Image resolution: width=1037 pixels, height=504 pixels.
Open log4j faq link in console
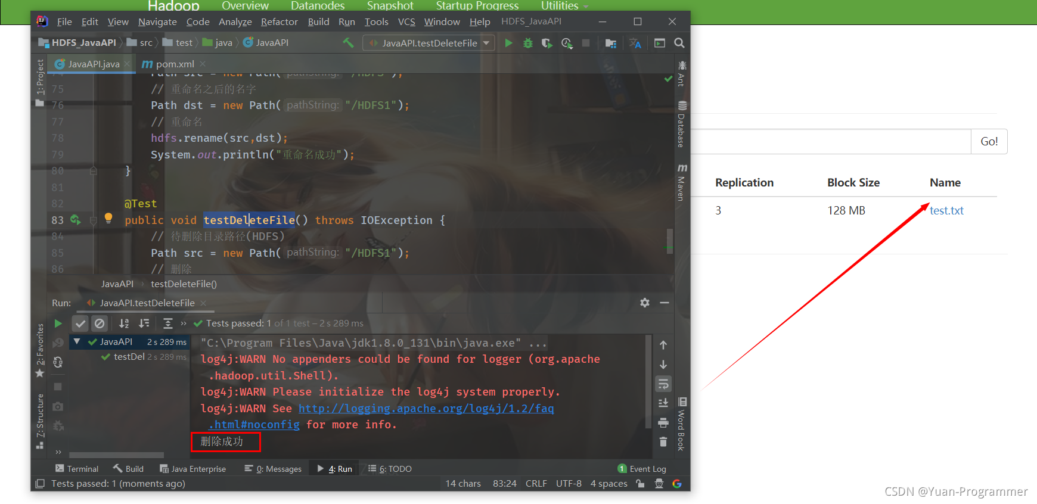tap(426, 408)
